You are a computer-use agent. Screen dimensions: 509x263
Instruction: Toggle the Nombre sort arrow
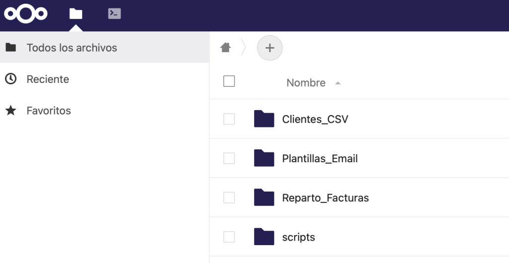[x=338, y=83]
